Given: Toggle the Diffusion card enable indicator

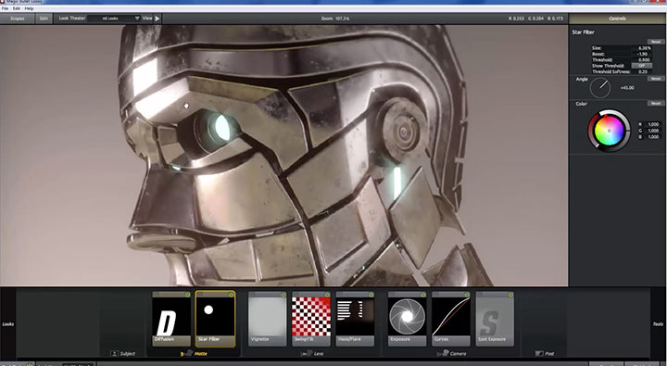Looking at the screenshot, I should [187, 295].
